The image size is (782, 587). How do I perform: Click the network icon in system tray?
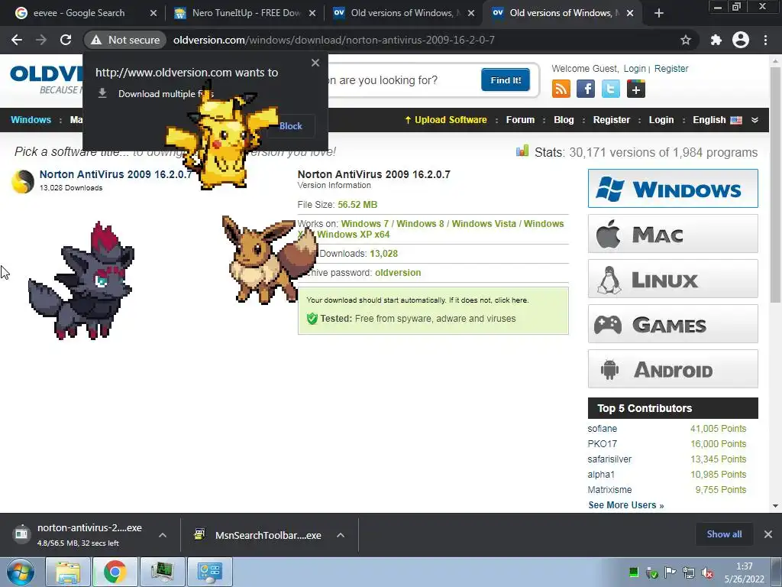pyautogui.click(x=688, y=572)
